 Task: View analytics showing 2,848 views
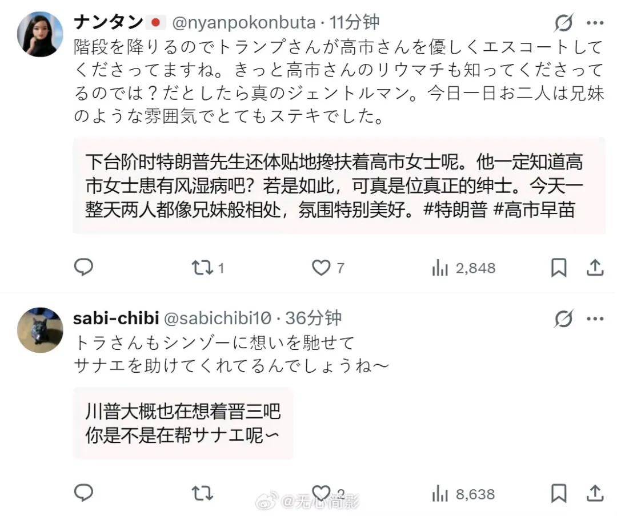(x=440, y=268)
